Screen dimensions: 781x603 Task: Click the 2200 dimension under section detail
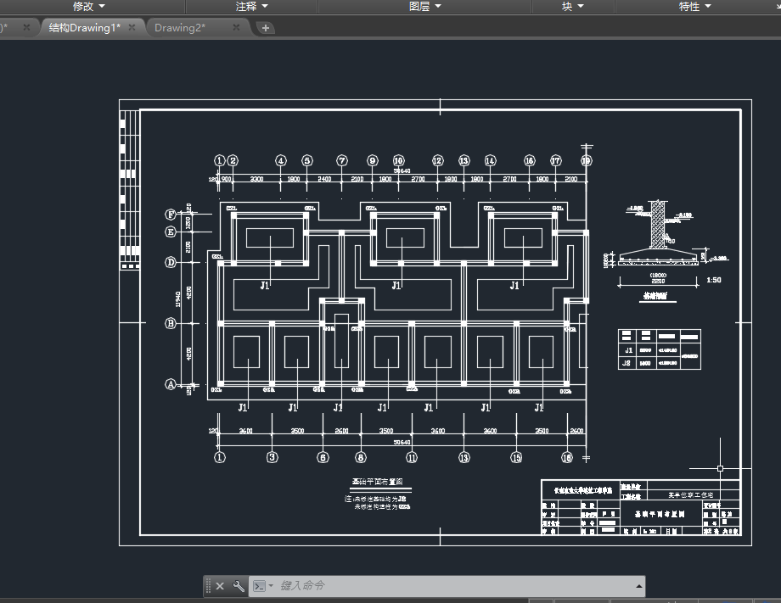(658, 281)
